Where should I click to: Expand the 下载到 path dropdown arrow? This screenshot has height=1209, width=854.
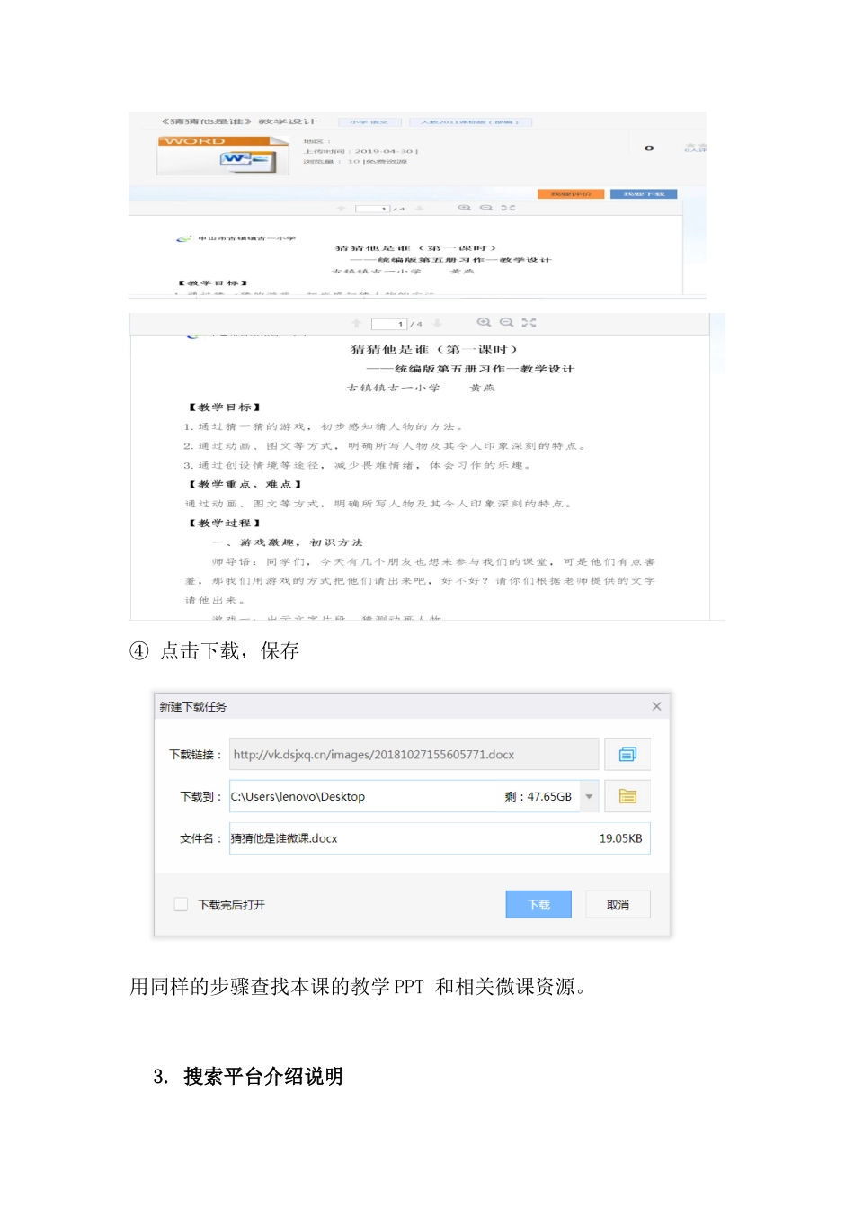[589, 796]
